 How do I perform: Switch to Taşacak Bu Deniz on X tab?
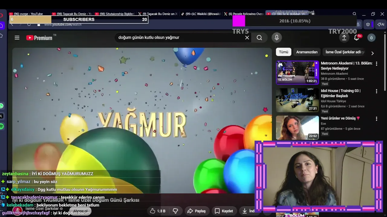(158, 14)
